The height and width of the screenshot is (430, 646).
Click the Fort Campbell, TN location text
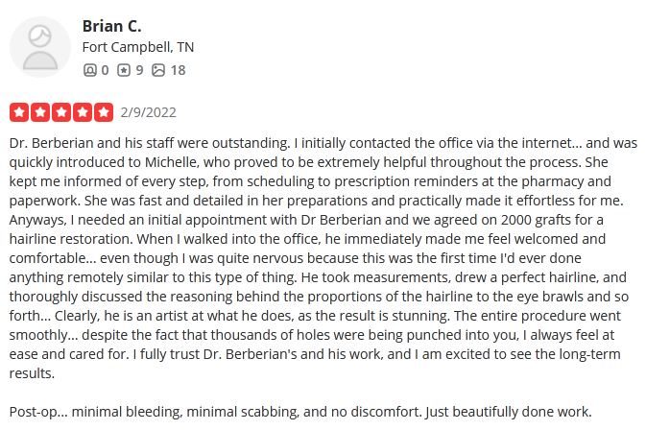(x=137, y=47)
